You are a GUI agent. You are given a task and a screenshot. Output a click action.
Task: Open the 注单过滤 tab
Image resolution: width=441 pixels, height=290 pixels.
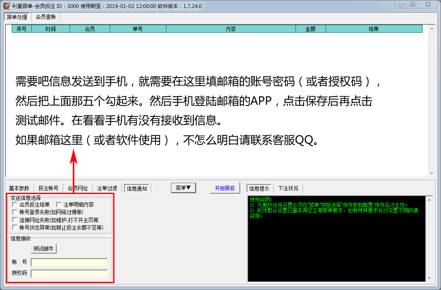coord(107,188)
